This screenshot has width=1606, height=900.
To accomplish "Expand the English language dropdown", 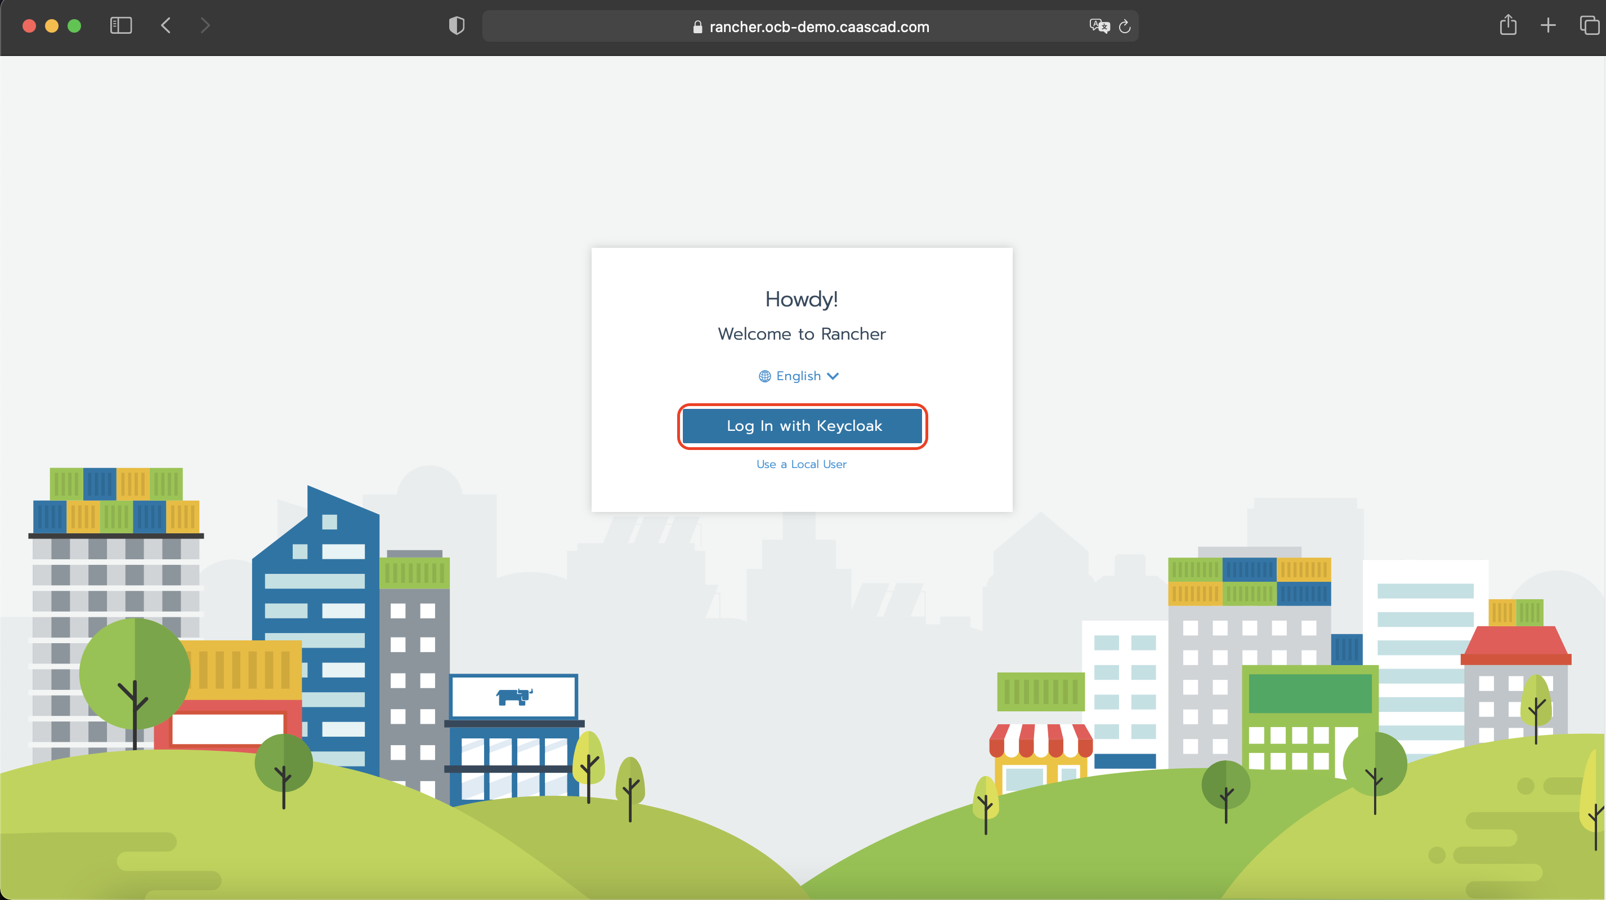I will point(798,376).
